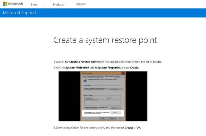Select the Advanced tab in System Properties
Image resolution: width=206 pixels, height=136 pixels.
[101, 77]
